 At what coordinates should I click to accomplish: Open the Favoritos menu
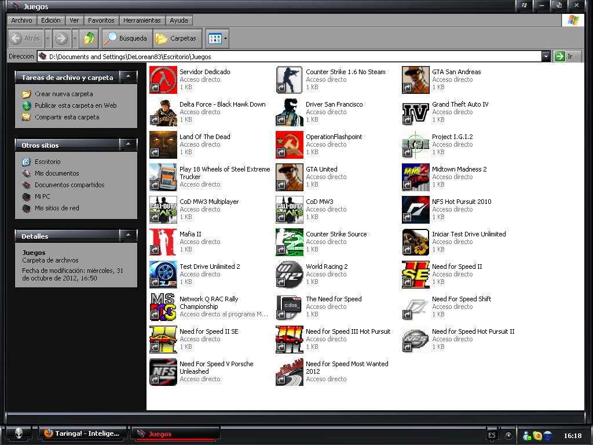101,20
